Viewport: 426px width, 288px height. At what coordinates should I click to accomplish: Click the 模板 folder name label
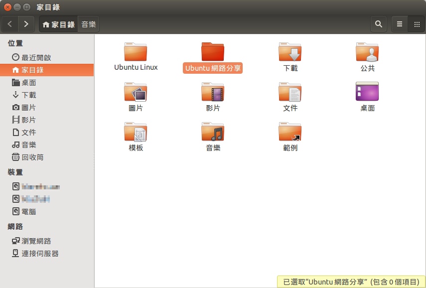coord(136,148)
